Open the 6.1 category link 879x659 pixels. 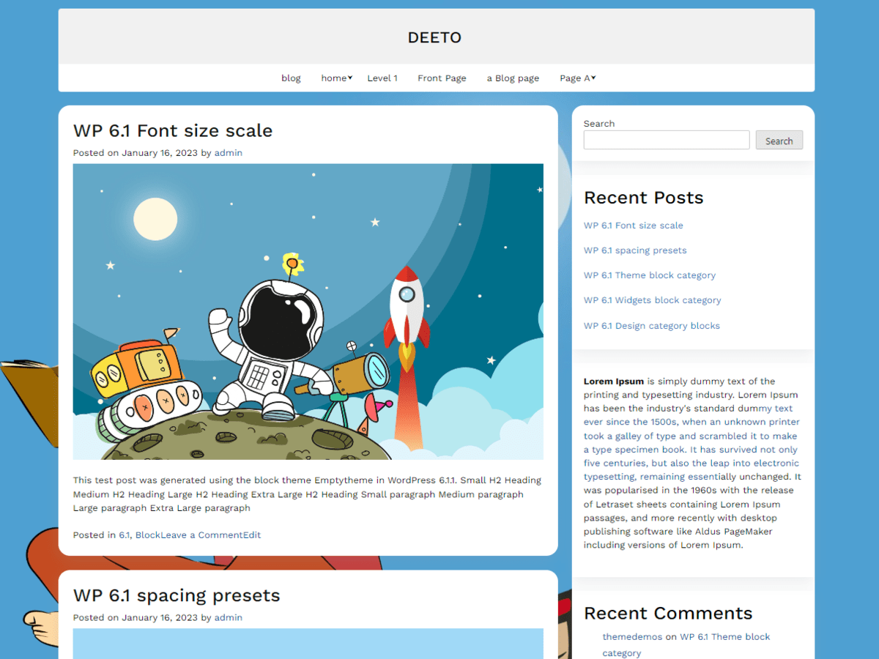coord(124,535)
